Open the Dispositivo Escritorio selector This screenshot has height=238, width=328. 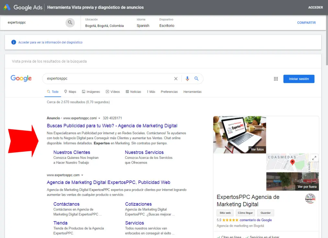pos(167,23)
